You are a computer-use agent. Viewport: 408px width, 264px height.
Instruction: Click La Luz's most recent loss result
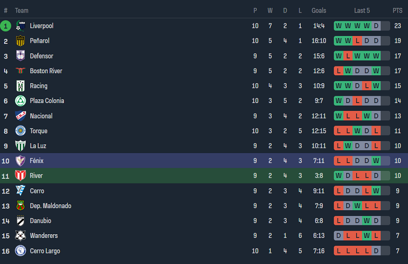(376, 146)
